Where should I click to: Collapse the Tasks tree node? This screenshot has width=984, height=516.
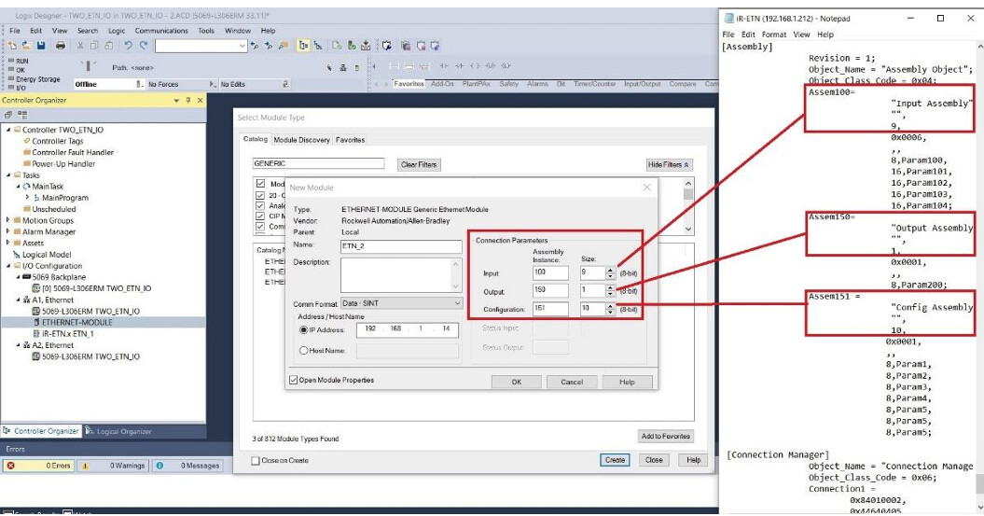point(8,174)
